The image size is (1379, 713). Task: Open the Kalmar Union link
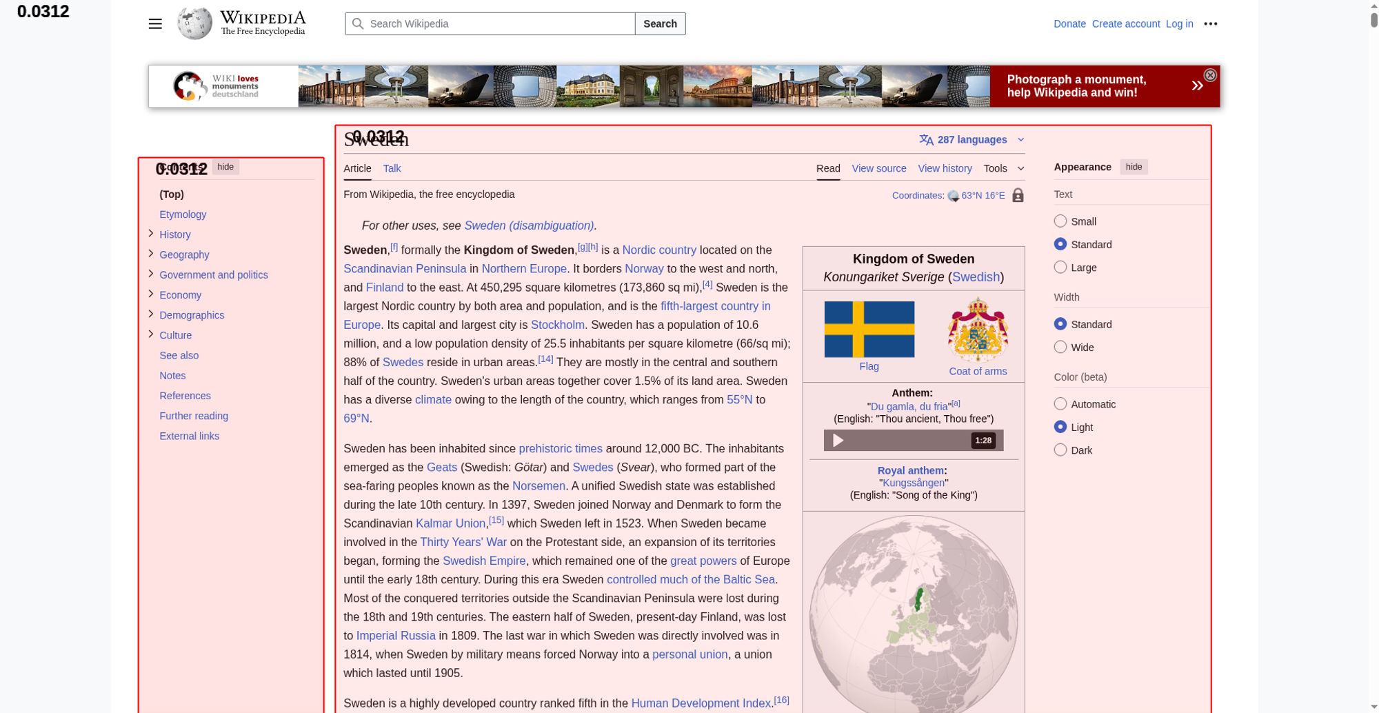[450, 523]
